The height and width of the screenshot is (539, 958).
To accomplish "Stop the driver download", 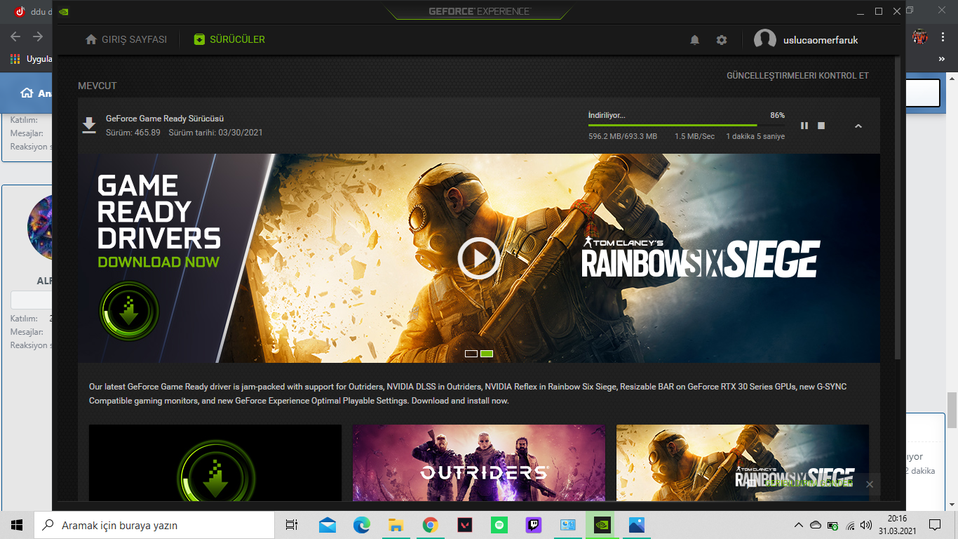I will 821,126.
